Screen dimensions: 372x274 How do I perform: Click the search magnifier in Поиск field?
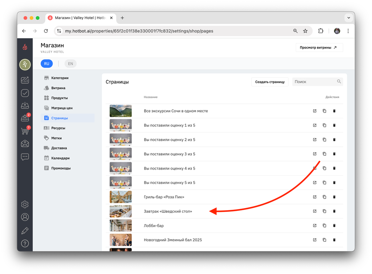[x=339, y=82]
